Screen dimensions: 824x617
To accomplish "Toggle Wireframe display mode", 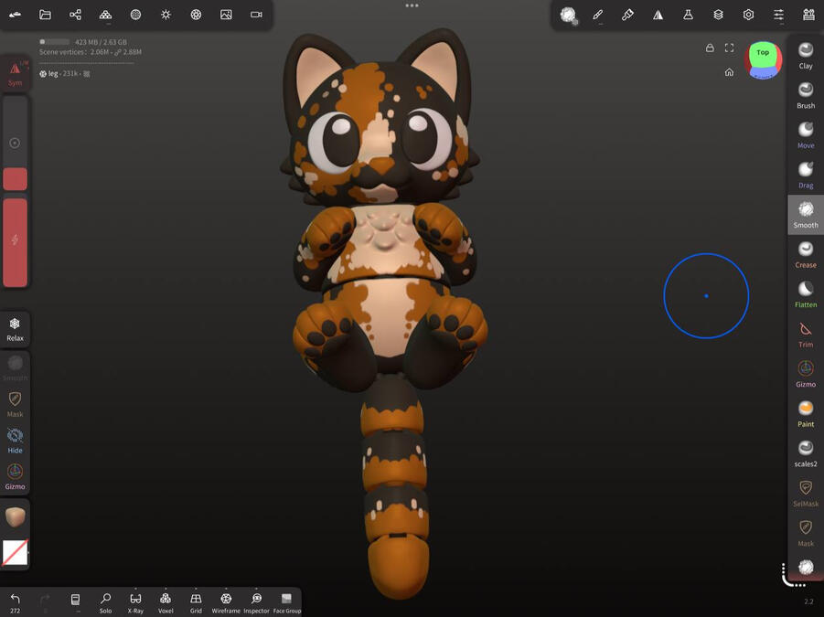I will point(225,601).
